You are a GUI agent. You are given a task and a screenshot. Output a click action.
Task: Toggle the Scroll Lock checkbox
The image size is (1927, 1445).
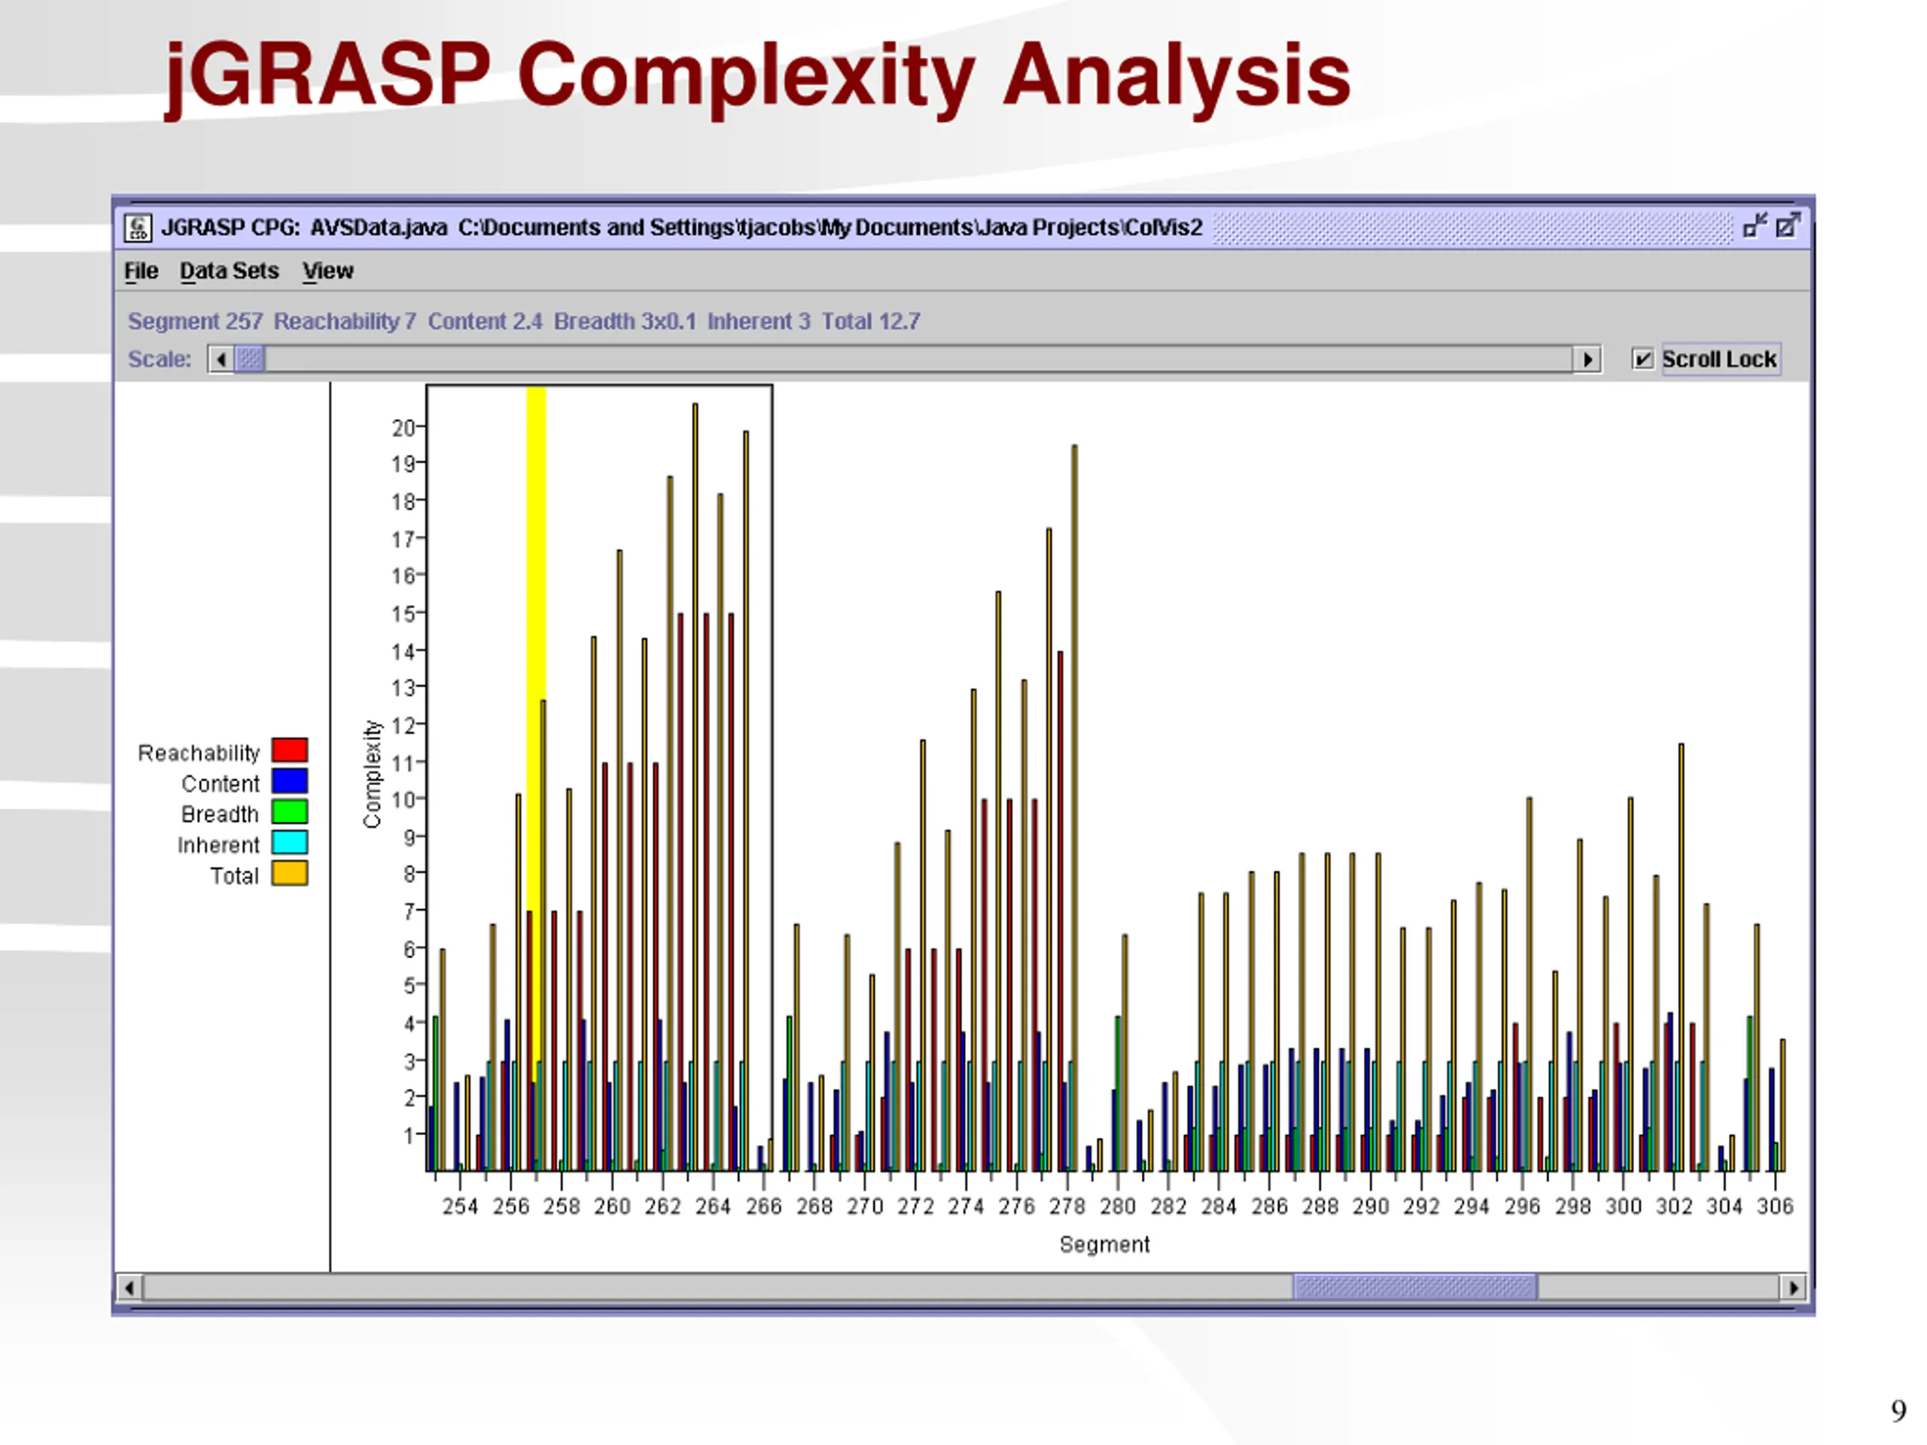[x=1642, y=359]
